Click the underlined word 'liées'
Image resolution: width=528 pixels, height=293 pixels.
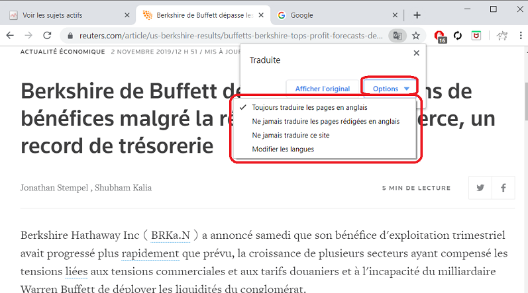pos(76,271)
